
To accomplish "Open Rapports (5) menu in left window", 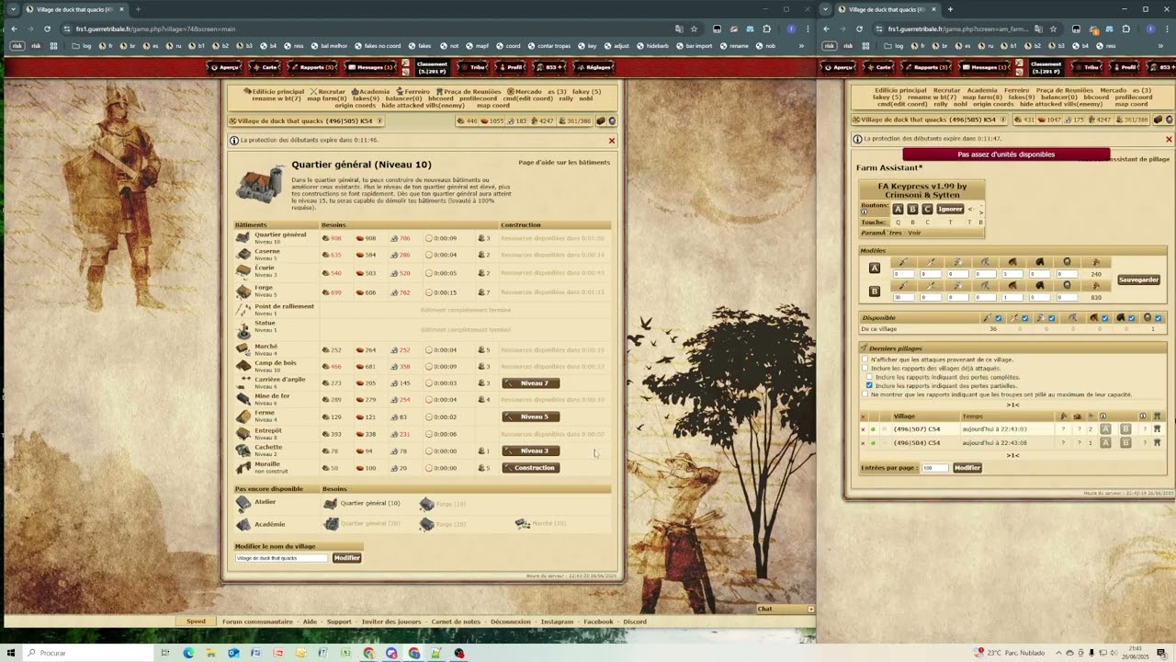I will pyautogui.click(x=313, y=67).
